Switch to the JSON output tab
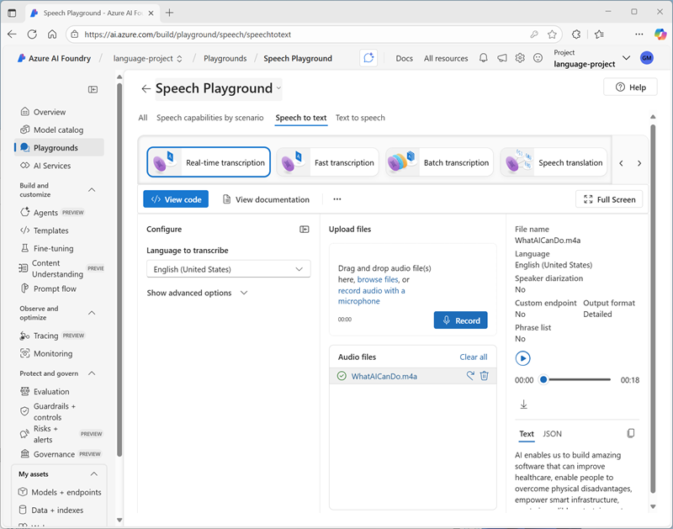Viewport: 673px width, 529px height. click(x=552, y=434)
